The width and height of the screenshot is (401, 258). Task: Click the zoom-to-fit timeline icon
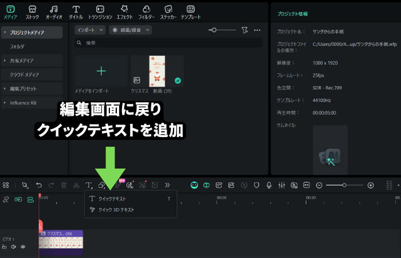(x=306, y=185)
